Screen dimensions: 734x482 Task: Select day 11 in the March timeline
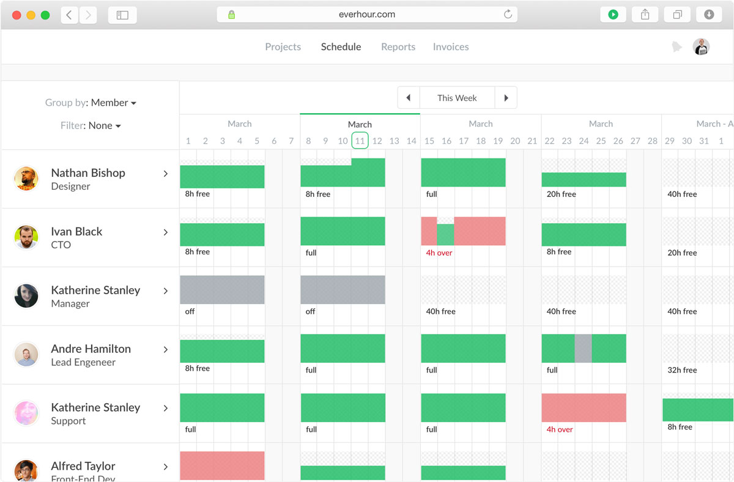pyautogui.click(x=360, y=141)
